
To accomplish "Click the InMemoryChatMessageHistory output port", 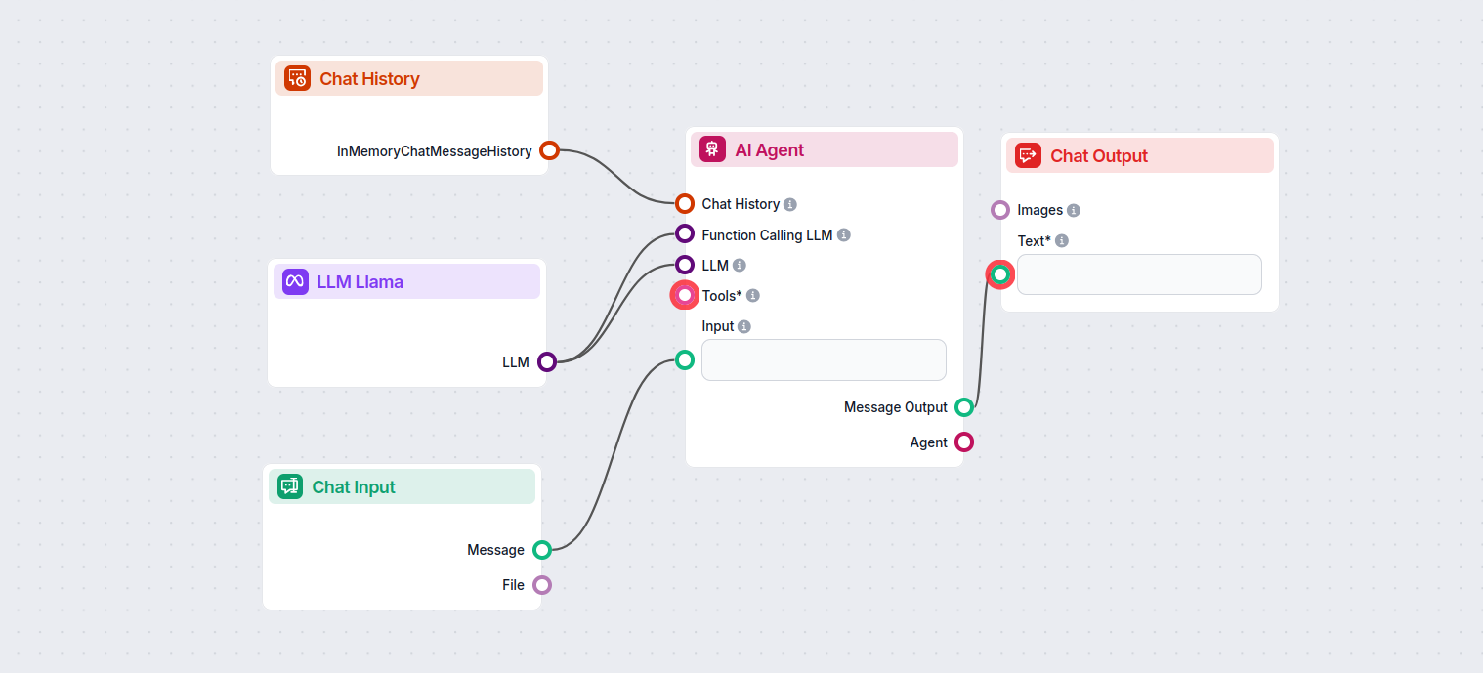I will click(549, 150).
